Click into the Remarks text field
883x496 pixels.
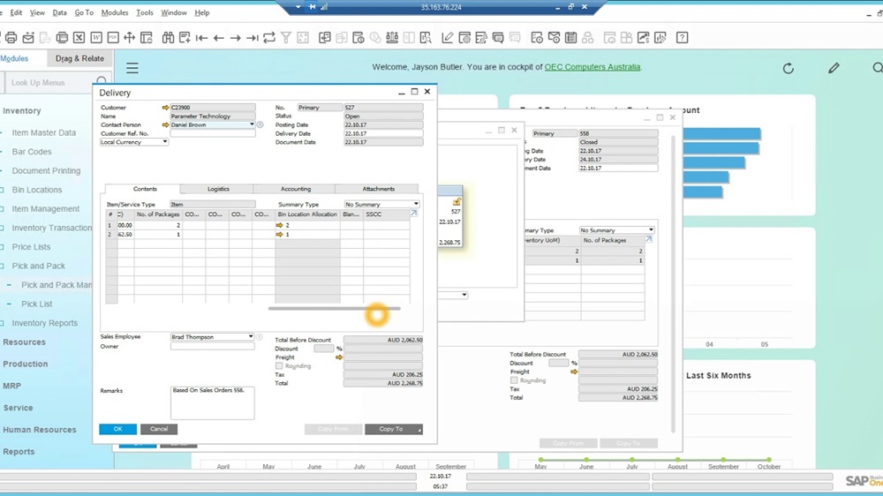[212, 402]
